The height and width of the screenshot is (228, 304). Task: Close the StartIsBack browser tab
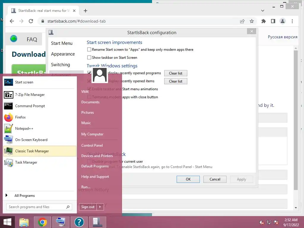coord(74,11)
